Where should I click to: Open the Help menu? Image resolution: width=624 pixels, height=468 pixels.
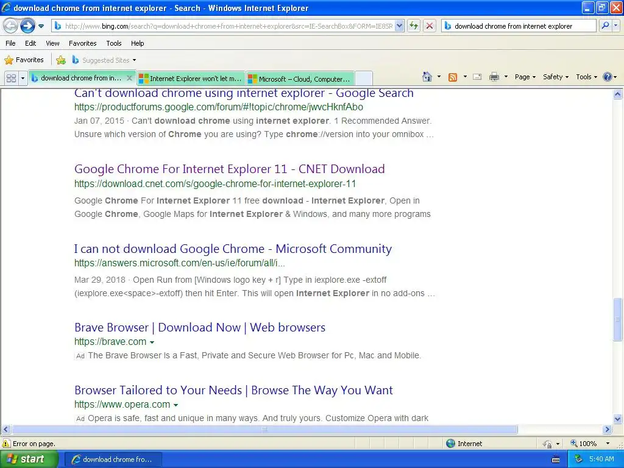point(137,43)
